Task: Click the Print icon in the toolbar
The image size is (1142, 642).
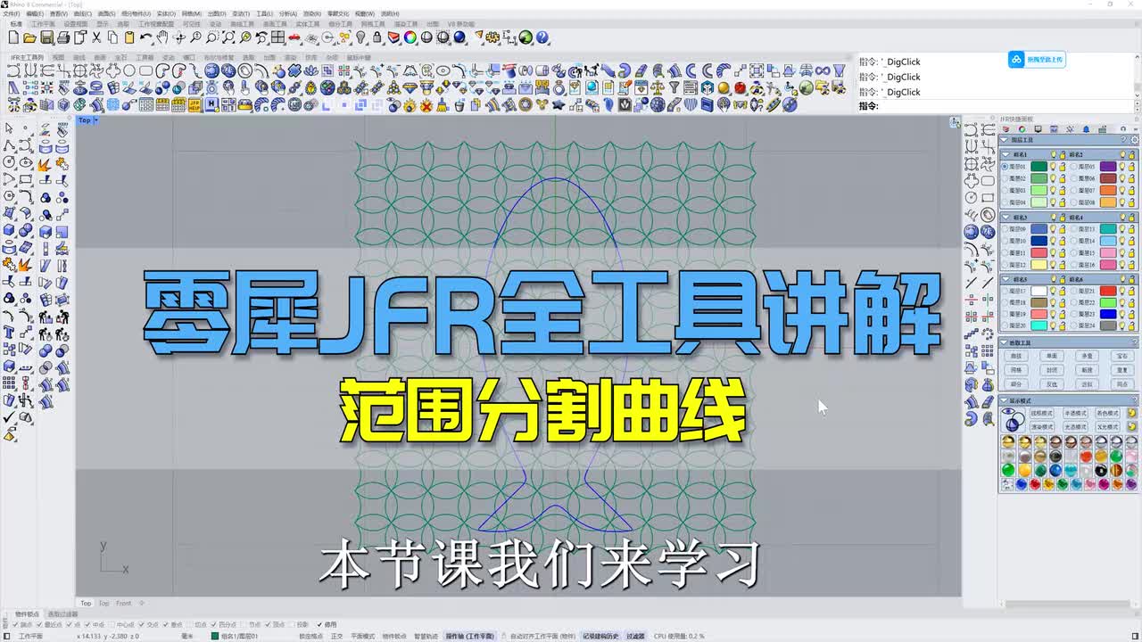Action: [63, 37]
